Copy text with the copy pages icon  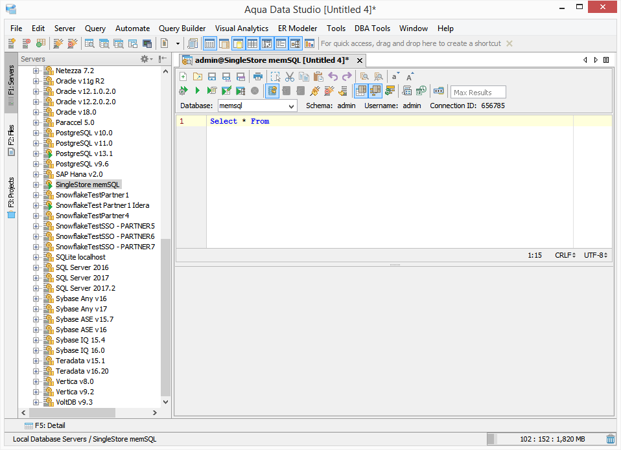click(x=304, y=76)
